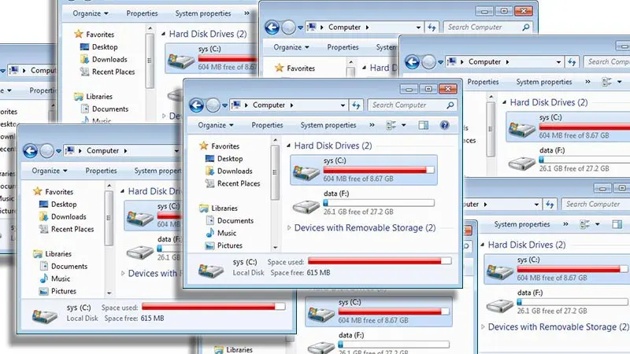Expand Devices with Removable Storage in the frontmost window
The height and width of the screenshot is (354, 630).
(x=289, y=228)
